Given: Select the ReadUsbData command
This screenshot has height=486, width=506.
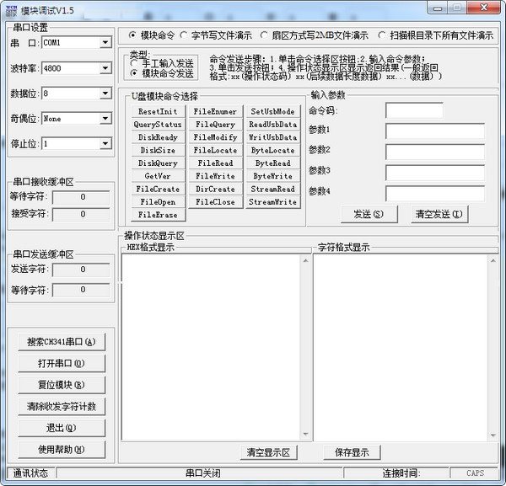Looking at the screenshot, I should coord(273,125).
